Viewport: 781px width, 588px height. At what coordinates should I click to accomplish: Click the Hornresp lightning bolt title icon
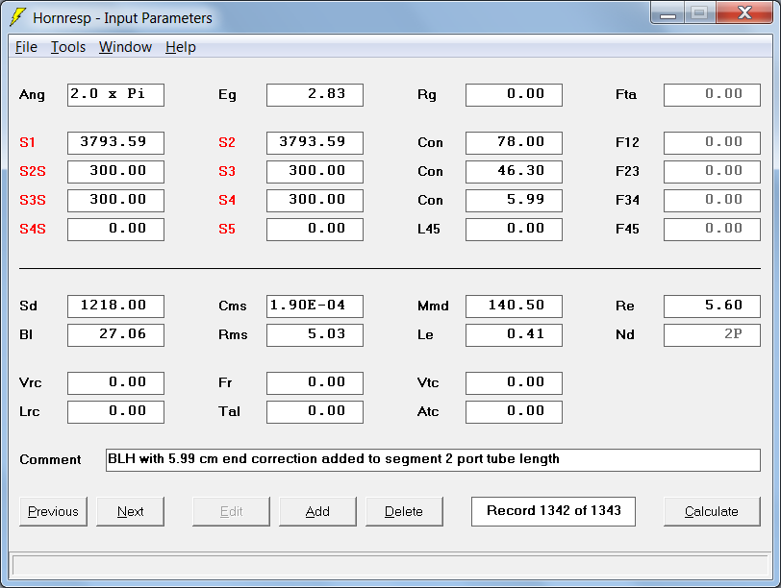(x=17, y=17)
